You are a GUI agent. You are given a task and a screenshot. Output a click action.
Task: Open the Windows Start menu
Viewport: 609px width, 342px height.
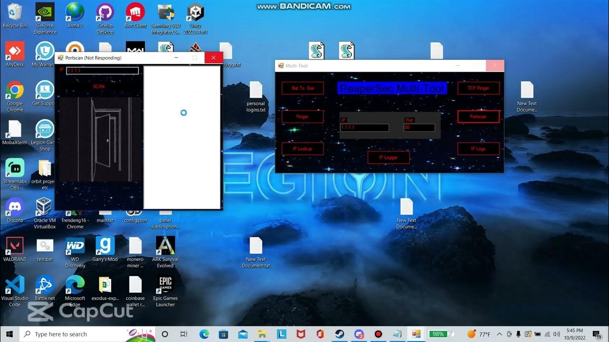[x=9, y=334]
